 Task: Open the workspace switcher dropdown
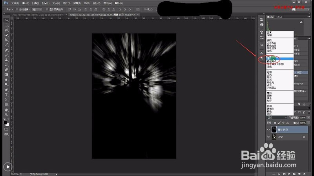pos(300,9)
